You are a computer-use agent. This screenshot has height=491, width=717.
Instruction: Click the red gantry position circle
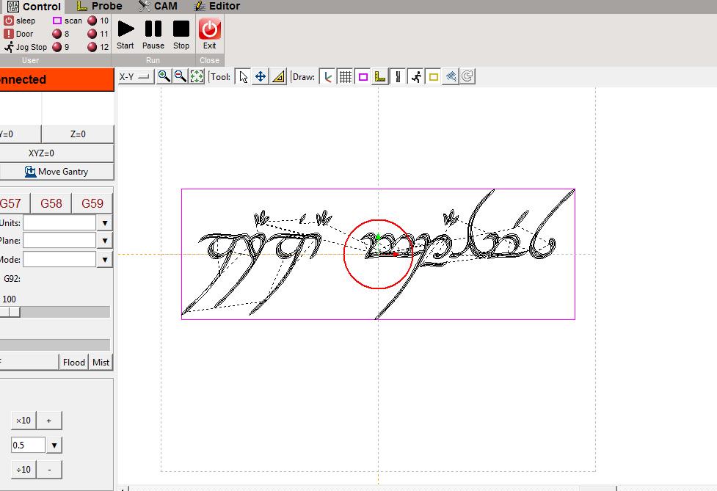(x=378, y=254)
